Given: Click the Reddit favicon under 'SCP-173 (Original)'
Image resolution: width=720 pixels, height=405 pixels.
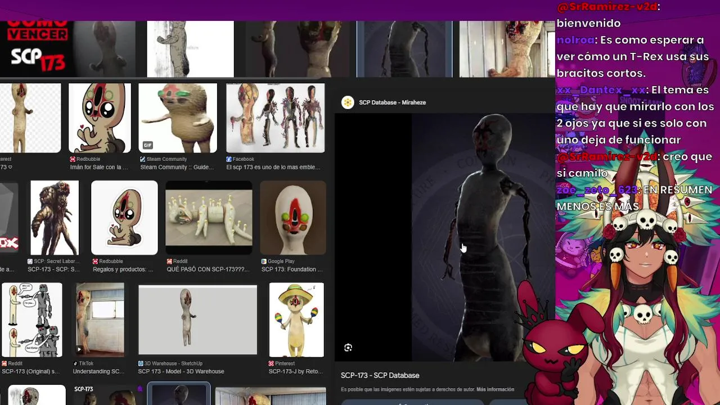Looking at the screenshot, I should (4, 364).
